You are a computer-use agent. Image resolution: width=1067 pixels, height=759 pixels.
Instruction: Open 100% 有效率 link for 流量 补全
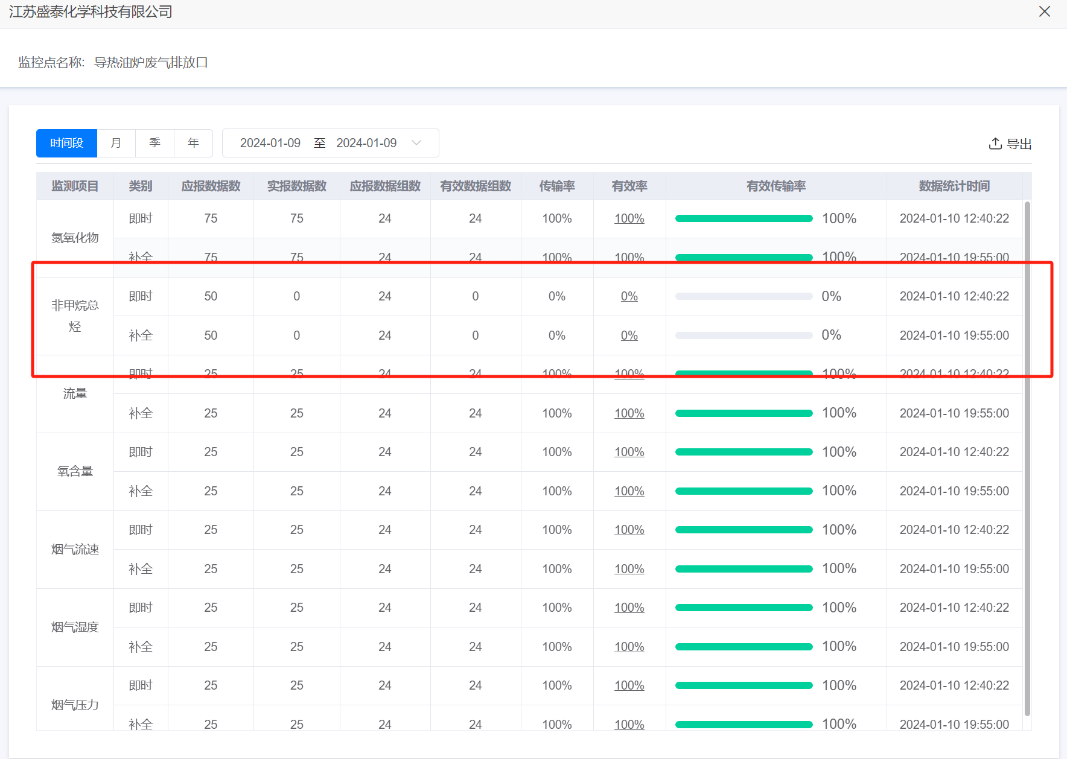pos(629,413)
